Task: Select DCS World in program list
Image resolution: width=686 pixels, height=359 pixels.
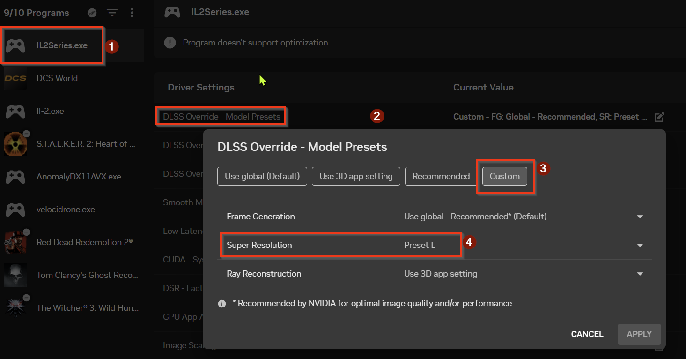Action: (72, 78)
